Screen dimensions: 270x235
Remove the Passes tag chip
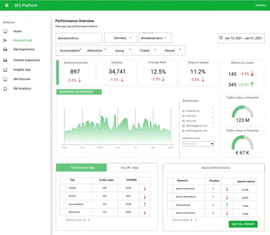click(x=180, y=49)
